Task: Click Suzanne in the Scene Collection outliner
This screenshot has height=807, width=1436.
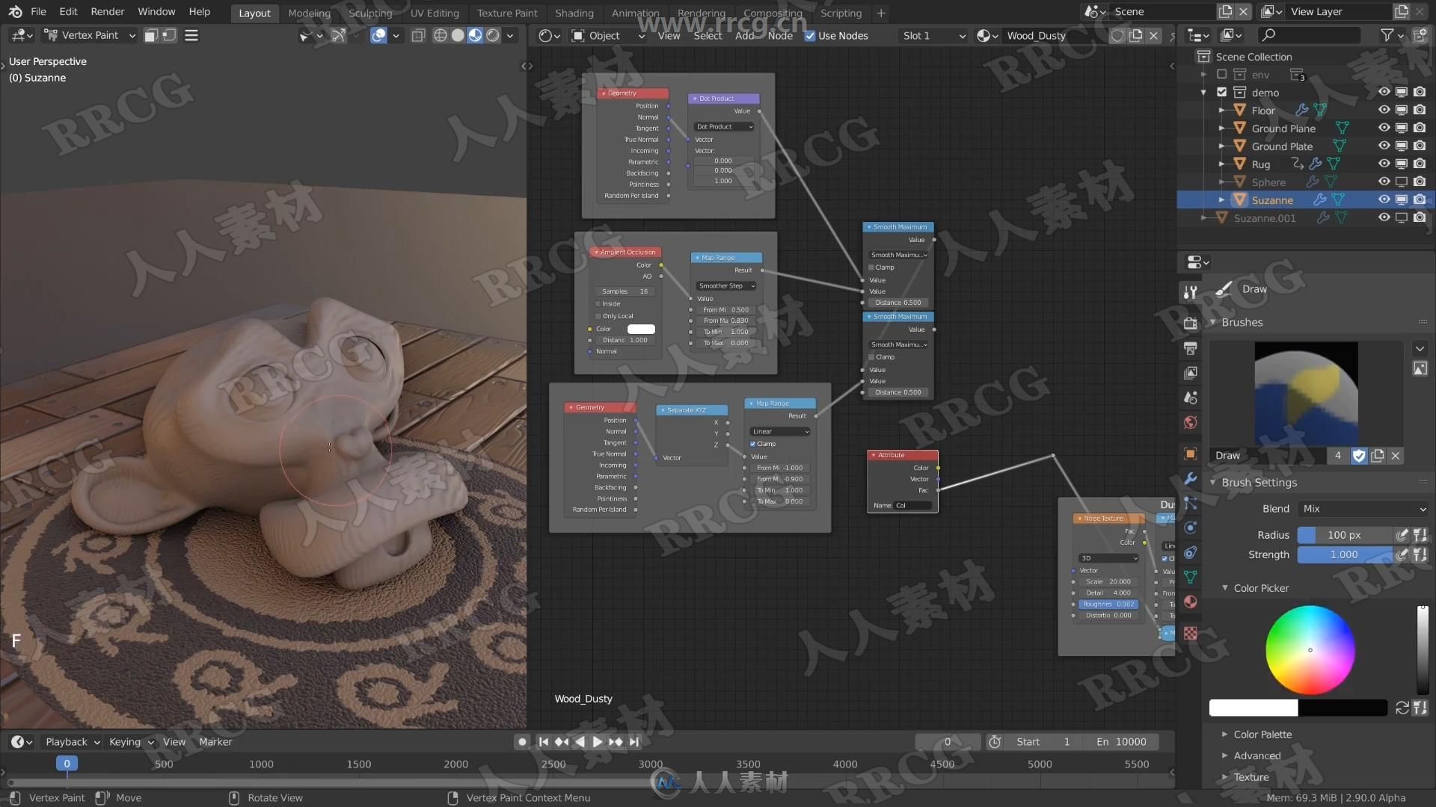Action: tap(1271, 199)
